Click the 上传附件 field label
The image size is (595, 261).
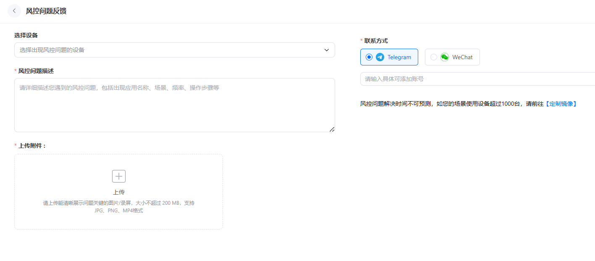click(x=32, y=146)
